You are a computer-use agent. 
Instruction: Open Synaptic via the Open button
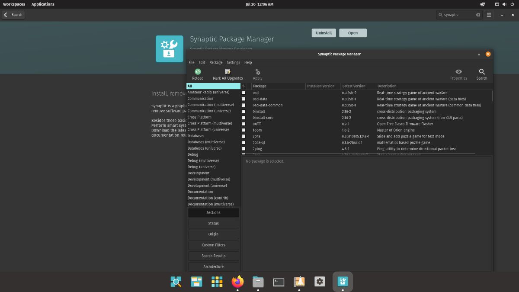352,32
